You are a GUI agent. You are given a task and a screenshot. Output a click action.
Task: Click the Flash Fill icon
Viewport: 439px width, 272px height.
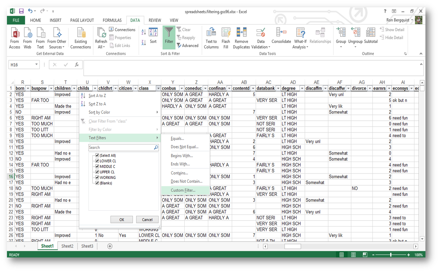[226, 37]
